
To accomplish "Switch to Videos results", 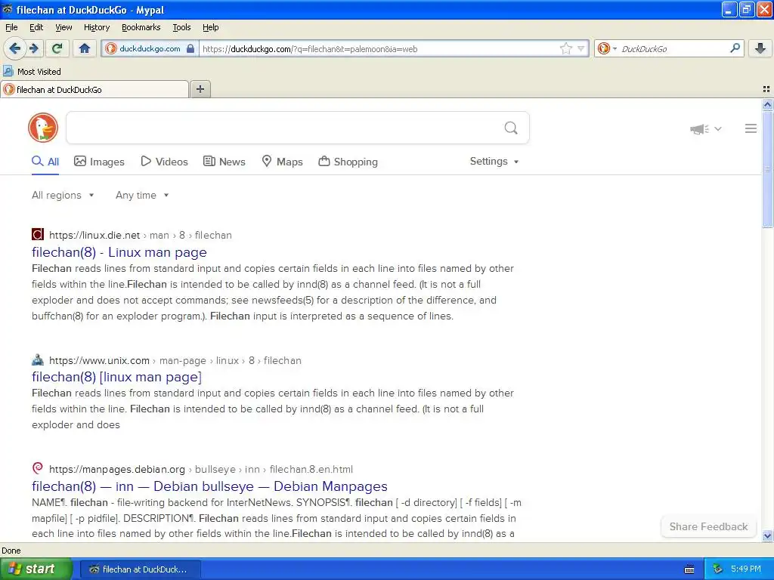I will [x=164, y=162].
